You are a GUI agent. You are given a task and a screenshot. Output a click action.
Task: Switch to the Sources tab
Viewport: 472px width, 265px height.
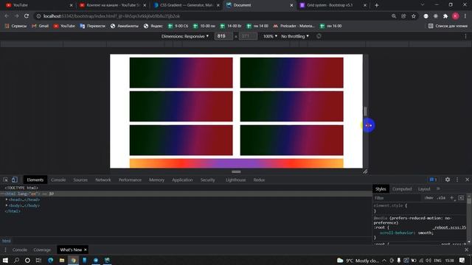pyautogui.click(x=80, y=180)
